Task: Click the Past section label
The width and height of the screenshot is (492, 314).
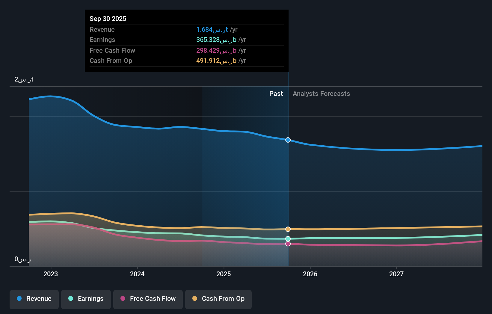Action: (x=276, y=93)
